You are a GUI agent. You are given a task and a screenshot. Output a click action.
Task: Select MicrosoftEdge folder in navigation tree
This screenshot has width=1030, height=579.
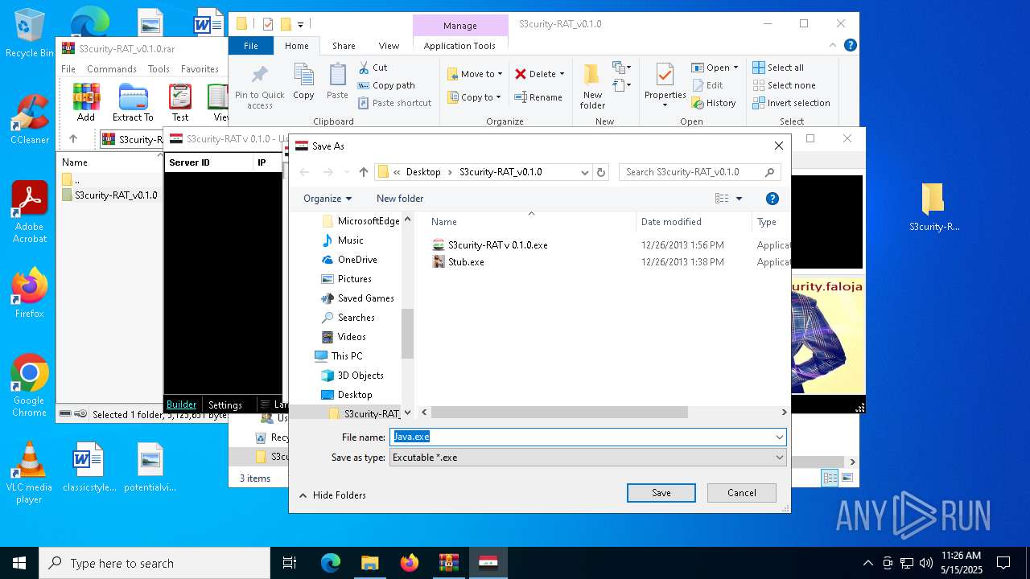[x=368, y=220]
